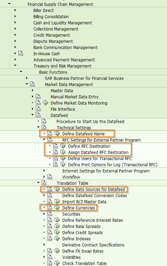The height and width of the screenshot is (266, 167).
Task: Open documentation icon for Translation Table
Action: [44, 183]
